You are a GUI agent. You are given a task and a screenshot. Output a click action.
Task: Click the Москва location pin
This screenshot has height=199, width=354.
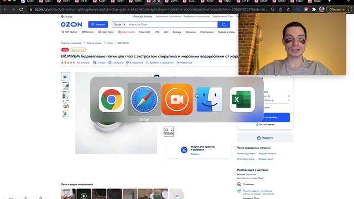tap(63, 17)
